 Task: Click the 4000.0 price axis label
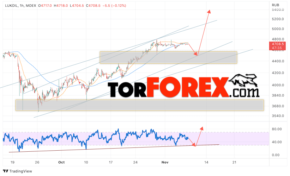[x=278, y=85]
